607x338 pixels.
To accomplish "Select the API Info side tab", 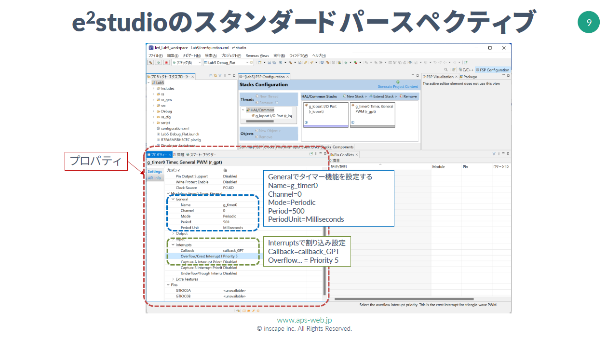I will pos(154,178).
